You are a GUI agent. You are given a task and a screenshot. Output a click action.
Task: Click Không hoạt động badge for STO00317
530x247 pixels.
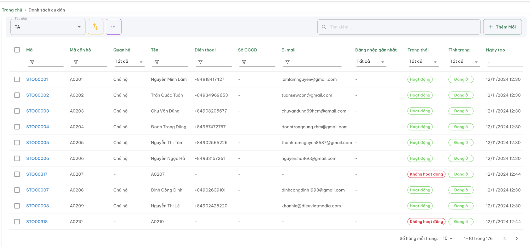pyautogui.click(x=426, y=174)
